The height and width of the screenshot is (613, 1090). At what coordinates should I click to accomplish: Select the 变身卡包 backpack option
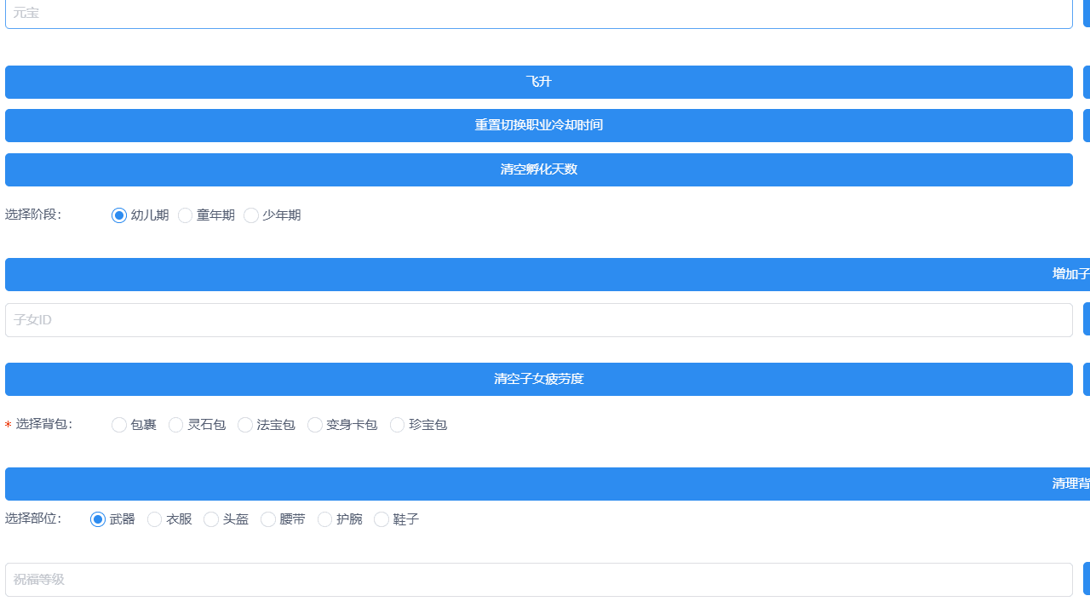click(315, 425)
